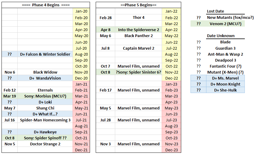Click the D+ Moon Knight cell
The height and width of the screenshot is (154, 255).
pyautogui.click(x=225, y=84)
